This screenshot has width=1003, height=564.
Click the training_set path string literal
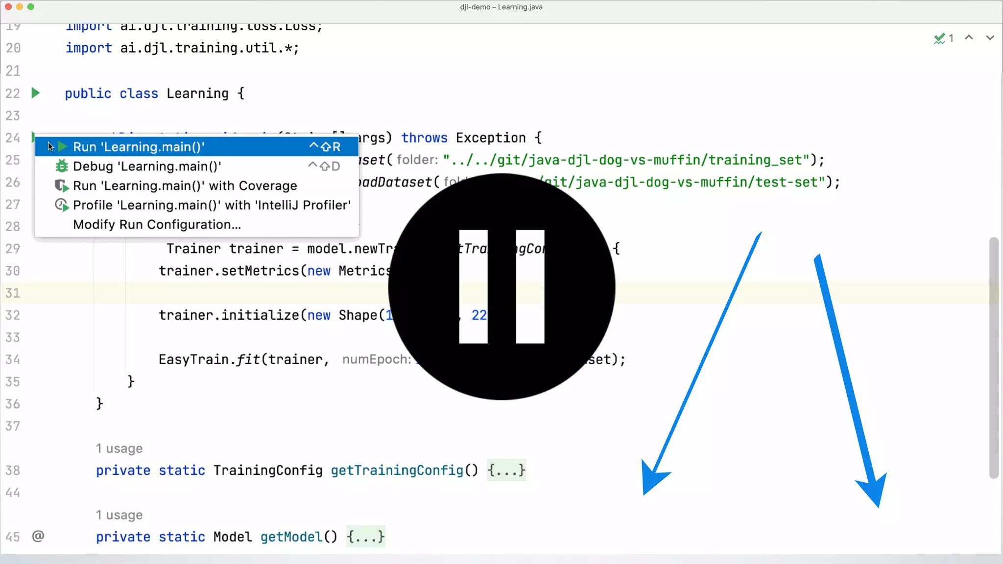pos(626,160)
